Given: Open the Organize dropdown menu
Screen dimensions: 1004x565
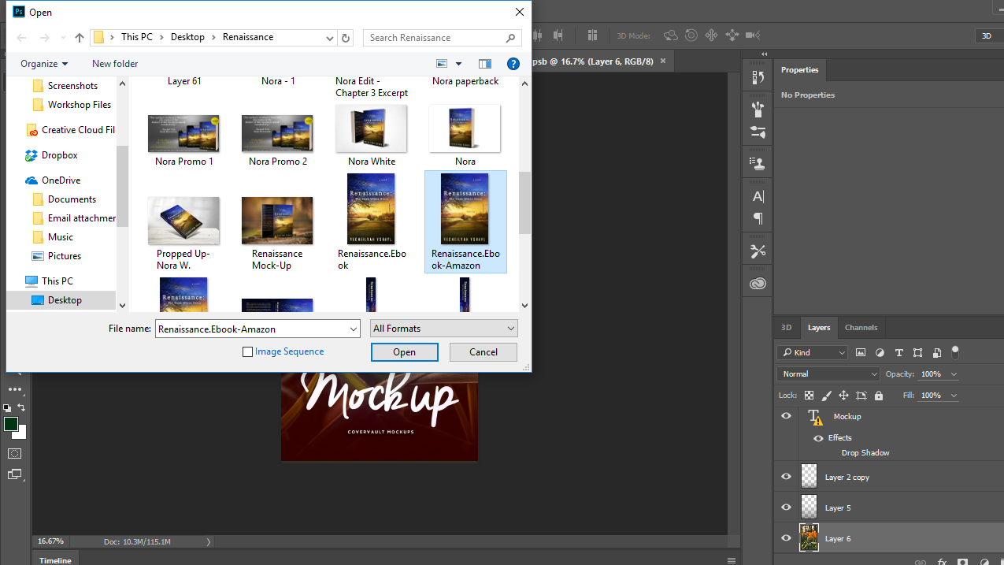Looking at the screenshot, I should click(x=44, y=64).
